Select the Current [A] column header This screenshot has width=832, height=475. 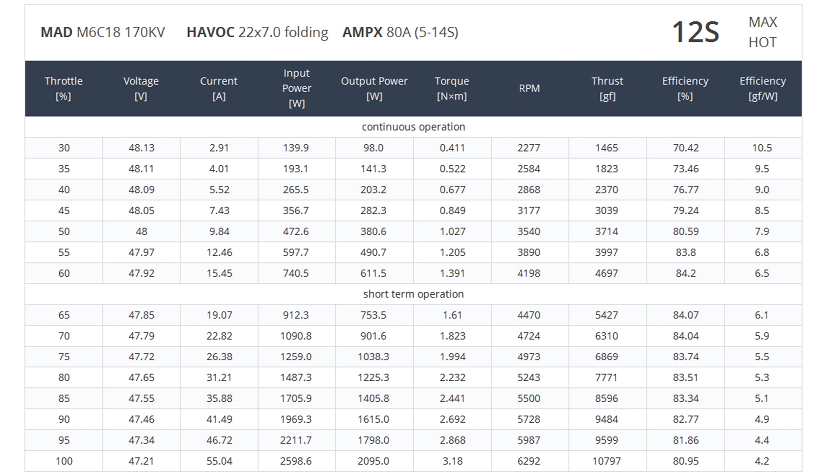219,88
